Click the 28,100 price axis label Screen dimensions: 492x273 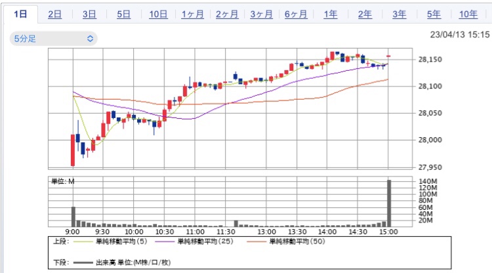pyautogui.click(x=430, y=86)
